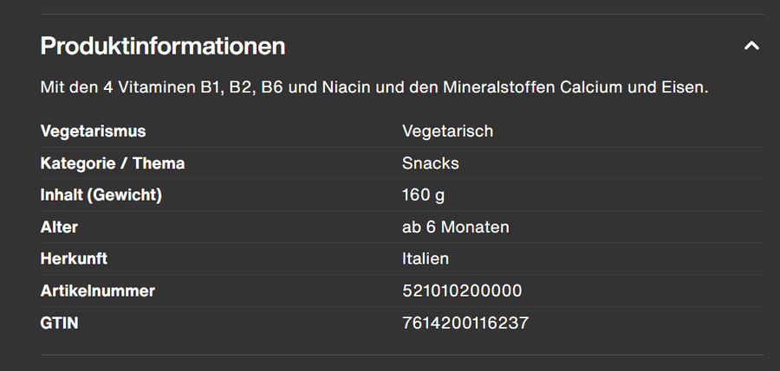Click the Italien origin value
Screen dimensions: 780x371
[426, 259]
